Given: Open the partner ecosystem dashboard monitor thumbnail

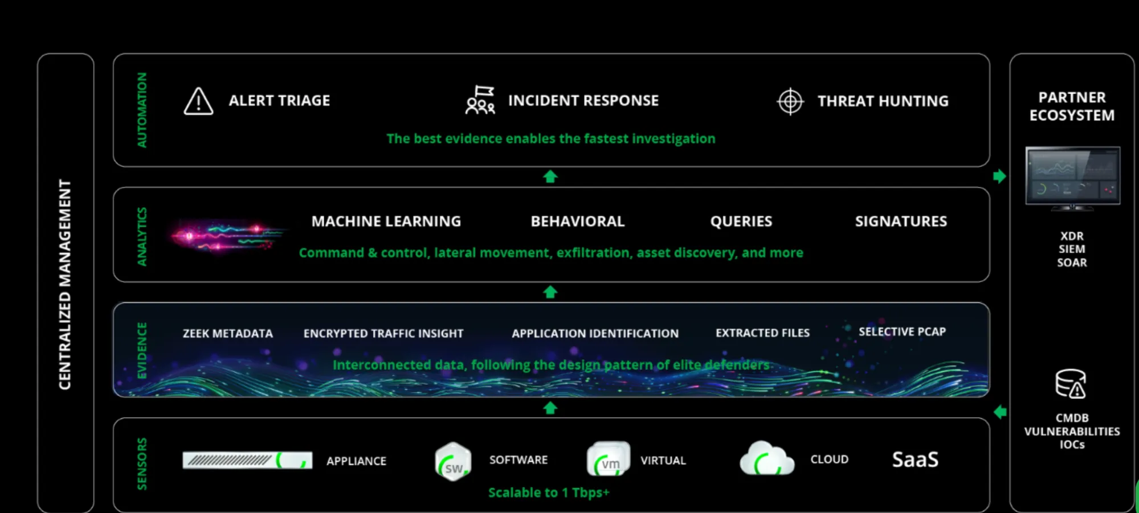Looking at the screenshot, I should click(1072, 178).
